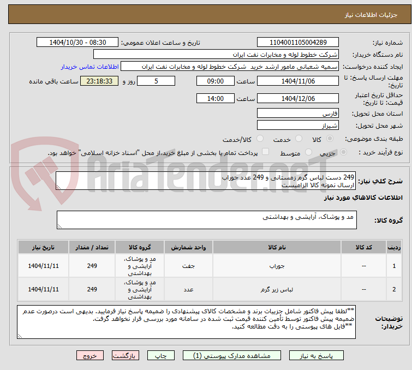Open the اطلاعات تماس خریدار link
The width and height of the screenshot is (412, 370).
pos(90,67)
